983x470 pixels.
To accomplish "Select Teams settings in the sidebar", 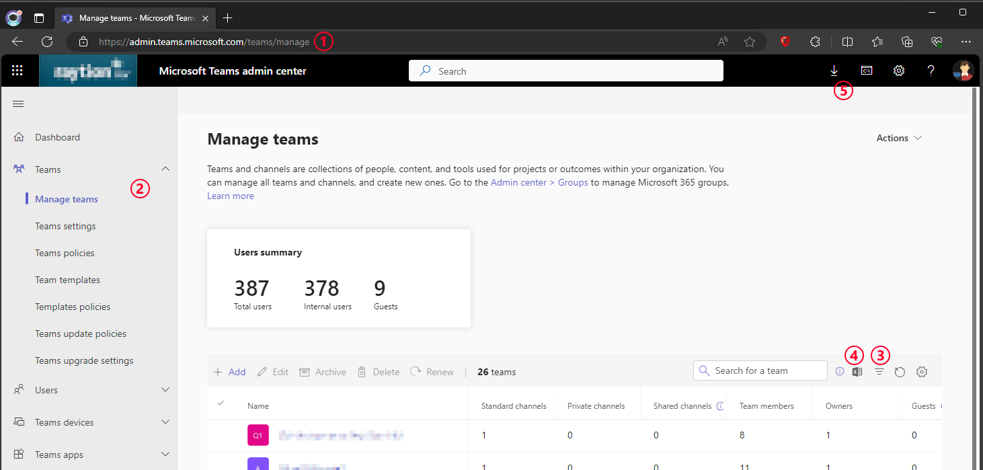I will (x=65, y=225).
